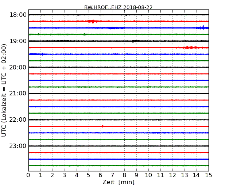Click x-axis tick label 15

pyautogui.click(x=209, y=175)
